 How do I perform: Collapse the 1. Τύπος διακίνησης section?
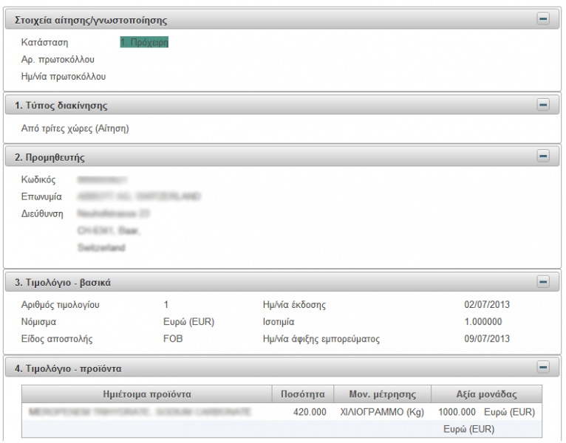click(543, 105)
